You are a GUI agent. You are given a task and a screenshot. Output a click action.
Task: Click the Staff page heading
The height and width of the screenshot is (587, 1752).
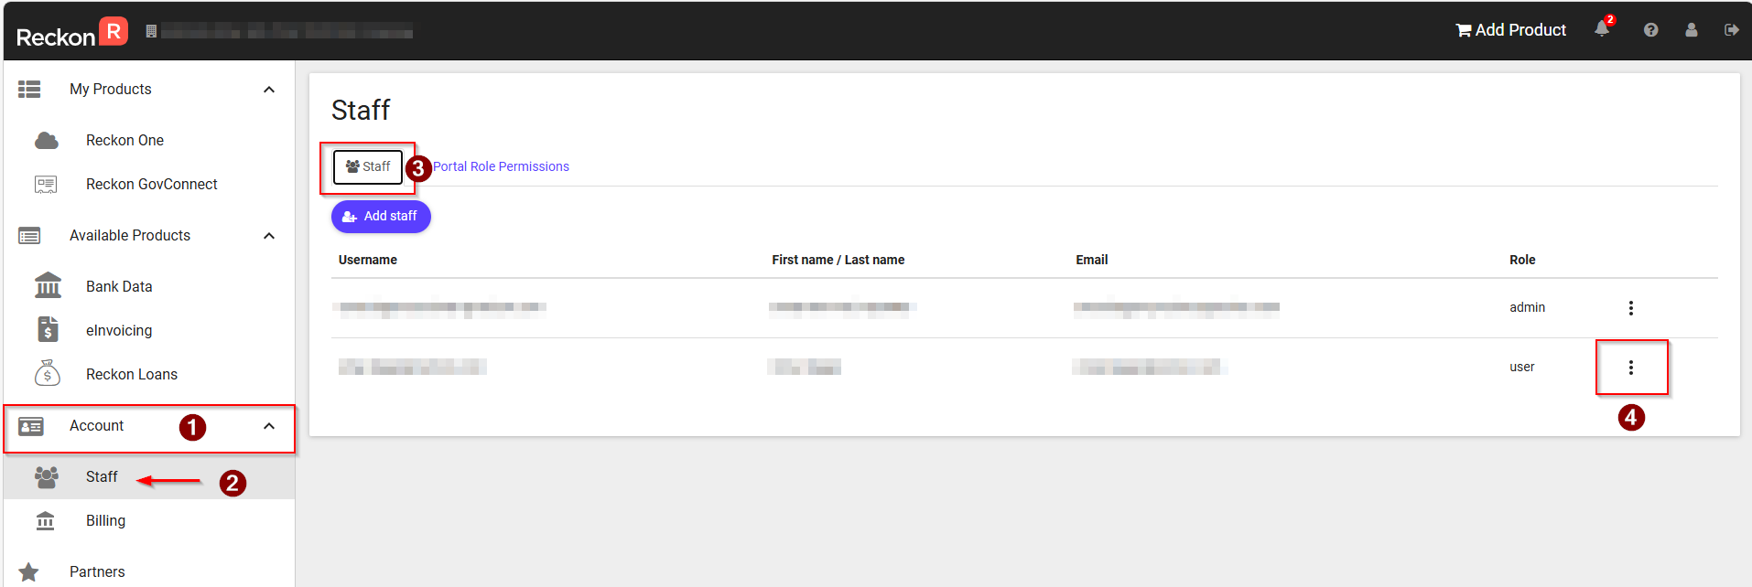[x=361, y=110]
